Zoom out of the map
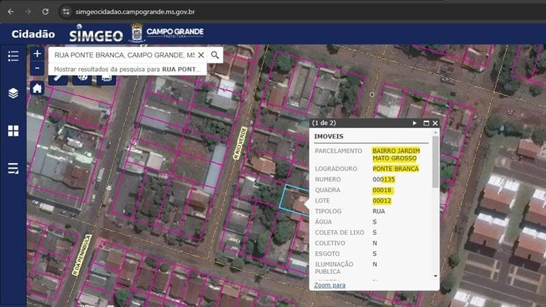This screenshot has height=307, width=546. 38,68
